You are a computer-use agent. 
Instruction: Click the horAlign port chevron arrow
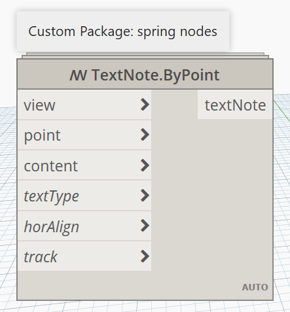tap(145, 226)
